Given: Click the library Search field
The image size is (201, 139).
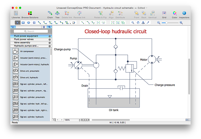Looking at the screenshot, I should point(31,31).
